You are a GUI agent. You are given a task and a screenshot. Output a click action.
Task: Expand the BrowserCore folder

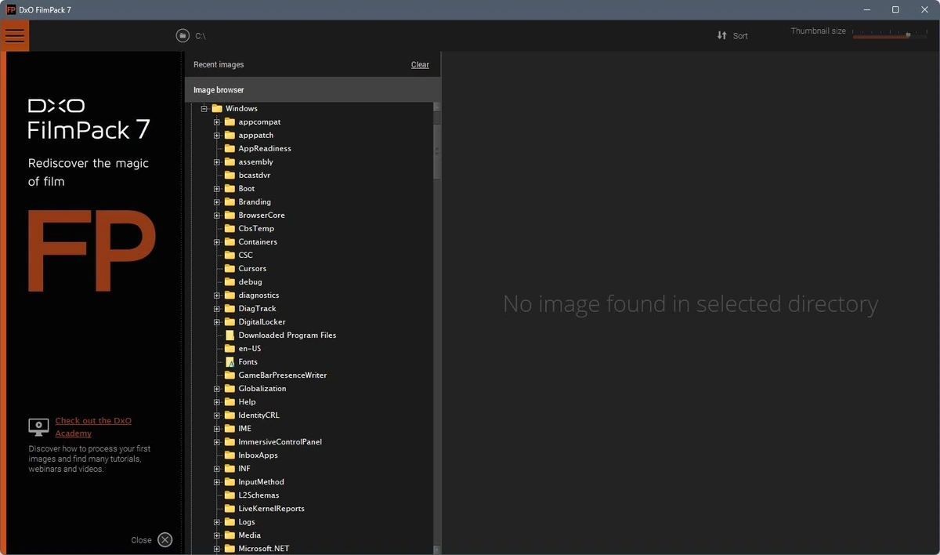[217, 216]
